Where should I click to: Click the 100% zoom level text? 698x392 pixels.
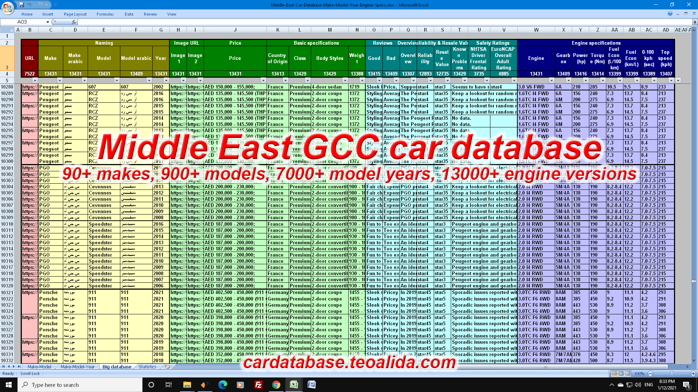pyautogui.click(x=639, y=373)
